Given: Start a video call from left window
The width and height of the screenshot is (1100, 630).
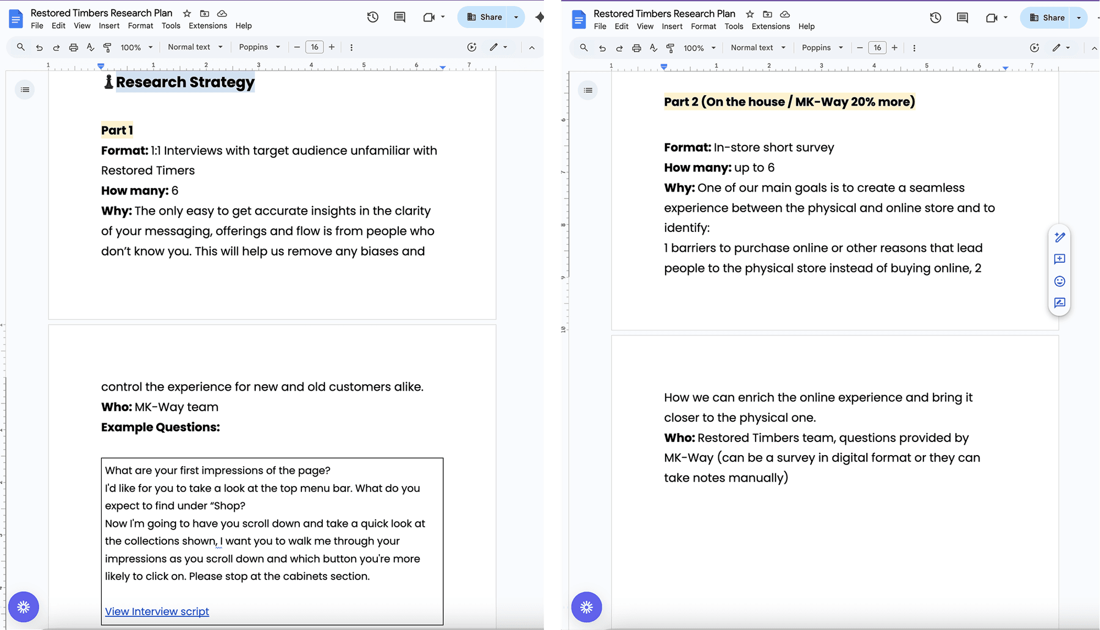Looking at the screenshot, I should [429, 17].
